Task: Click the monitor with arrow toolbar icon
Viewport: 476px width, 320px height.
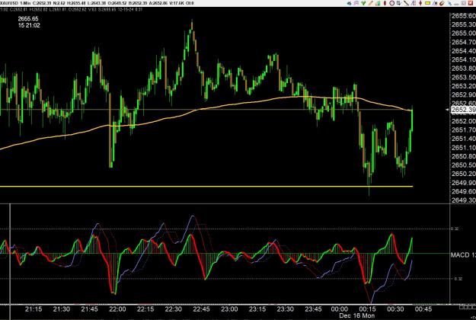Action: (x=399, y=3)
